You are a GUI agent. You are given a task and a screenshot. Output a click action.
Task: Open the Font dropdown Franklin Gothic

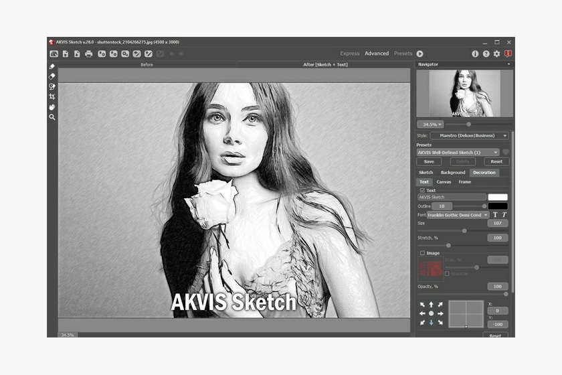[x=458, y=214]
